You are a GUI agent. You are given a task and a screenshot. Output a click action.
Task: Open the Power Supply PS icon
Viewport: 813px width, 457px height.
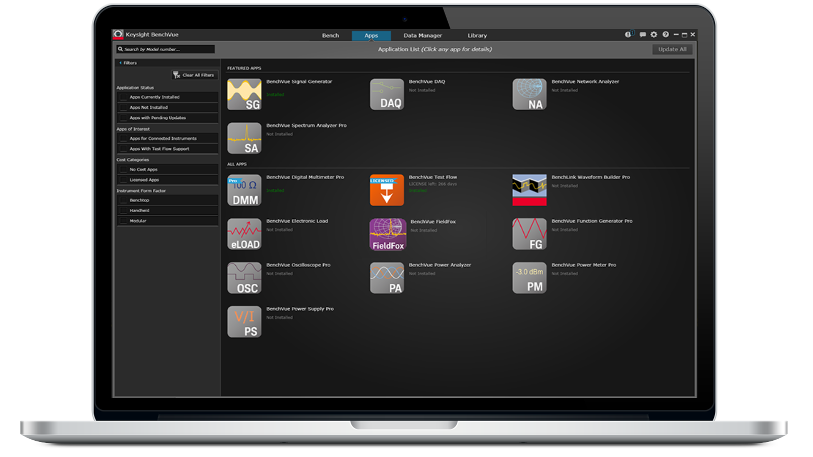244,322
